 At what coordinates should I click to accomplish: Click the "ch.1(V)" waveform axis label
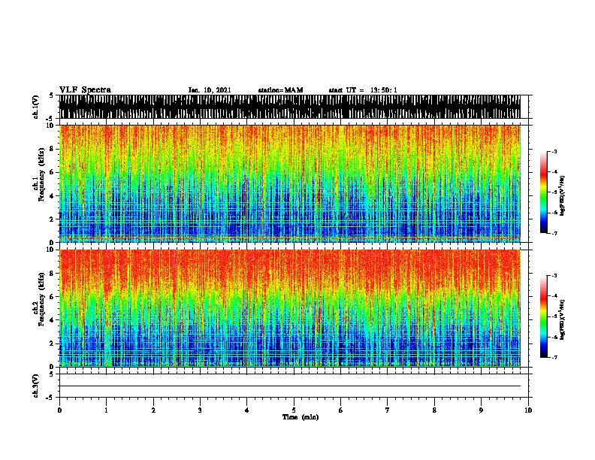(36, 107)
